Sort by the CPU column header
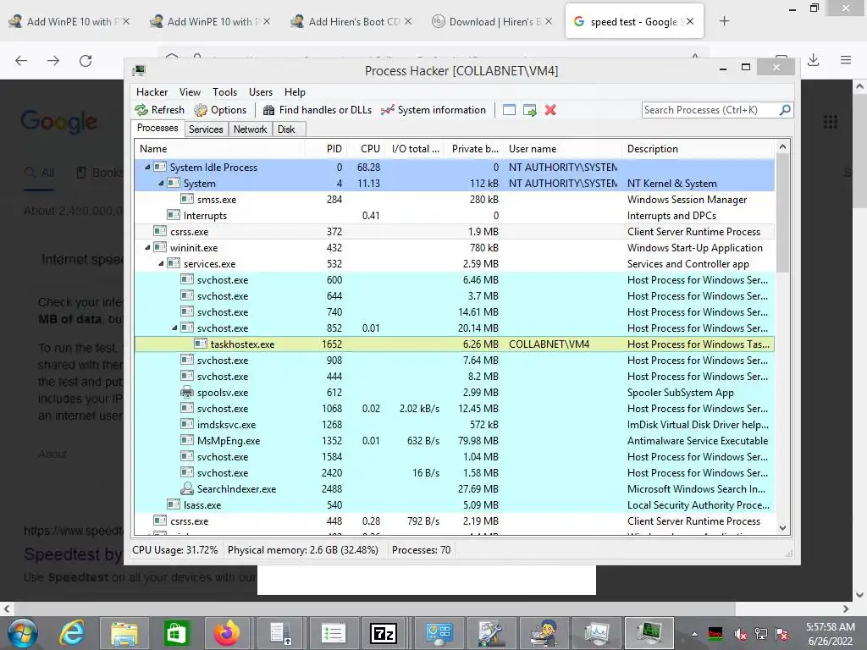The height and width of the screenshot is (650, 867). (366, 149)
